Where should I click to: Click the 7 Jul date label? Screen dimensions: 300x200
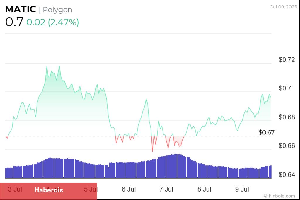tap(166, 189)
